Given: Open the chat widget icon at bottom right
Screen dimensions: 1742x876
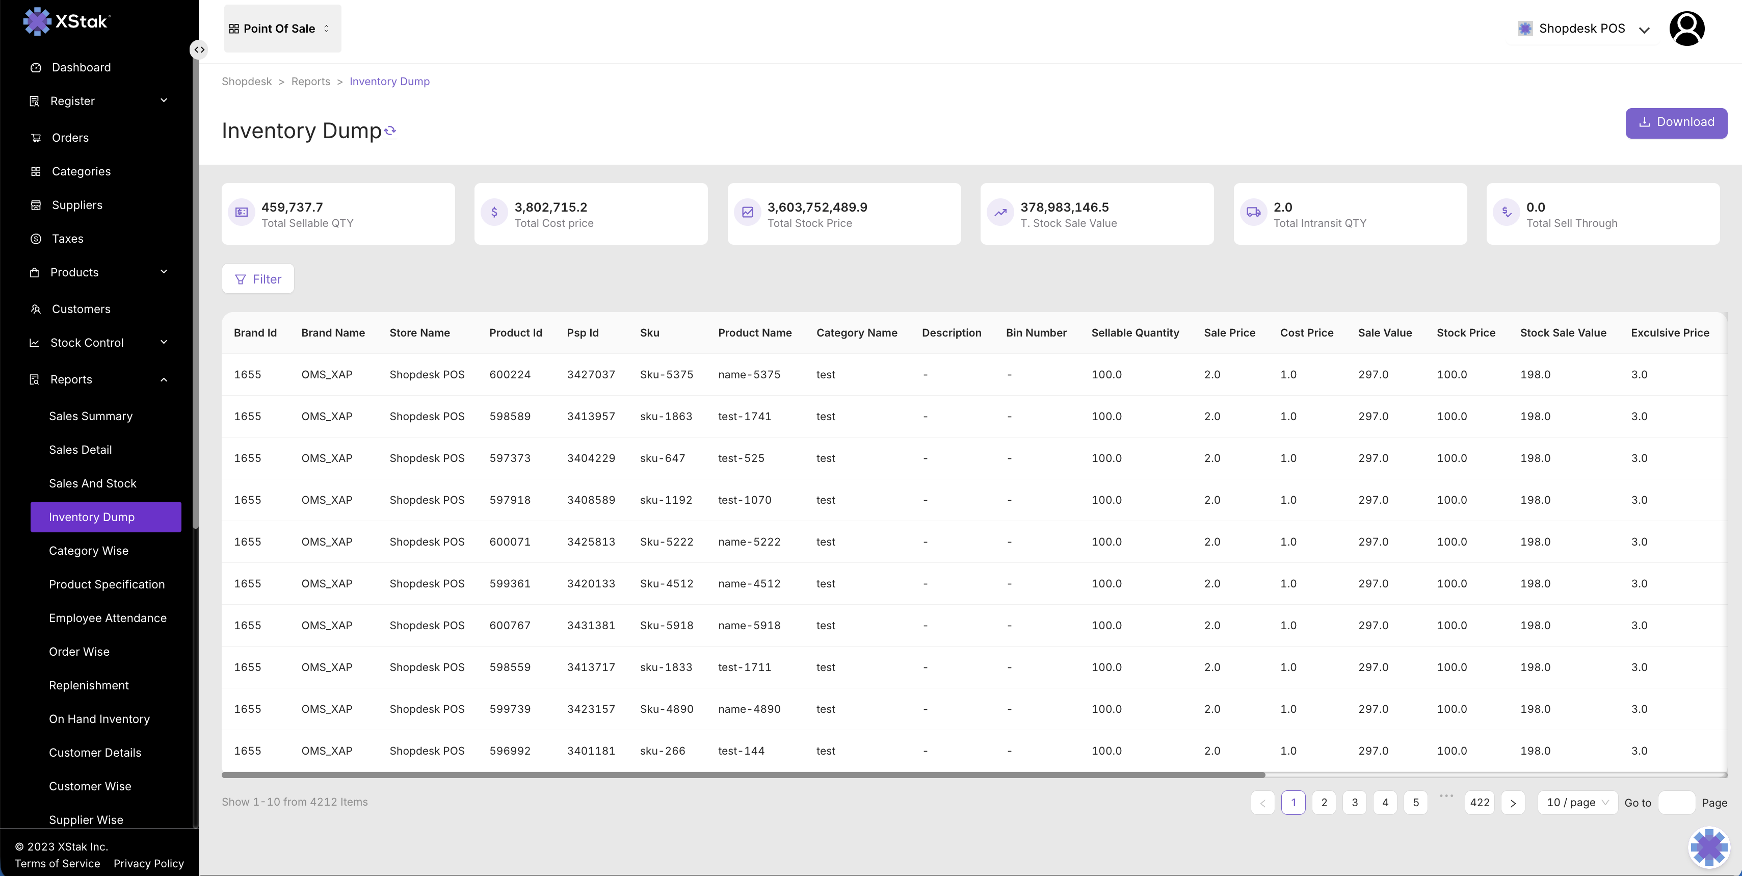Looking at the screenshot, I should pyautogui.click(x=1709, y=847).
